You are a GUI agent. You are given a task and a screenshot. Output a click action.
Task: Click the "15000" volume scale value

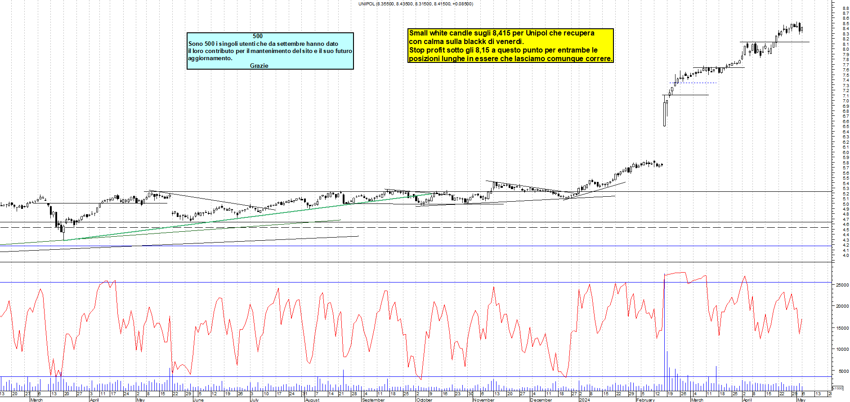(842, 328)
